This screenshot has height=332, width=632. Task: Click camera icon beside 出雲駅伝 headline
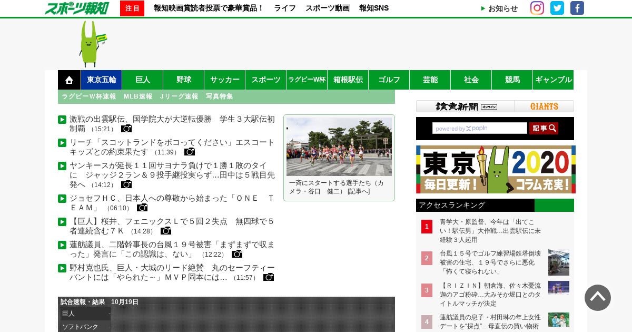pyautogui.click(x=126, y=129)
